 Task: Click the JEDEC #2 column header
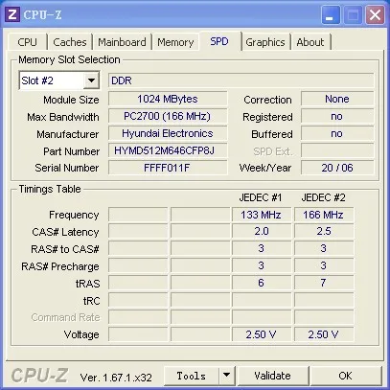pyautogui.click(x=323, y=197)
